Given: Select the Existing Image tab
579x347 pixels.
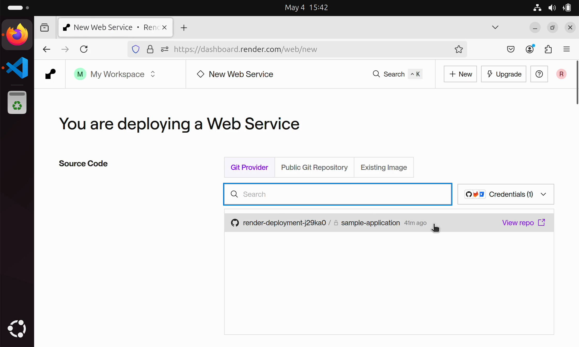Looking at the screenshot, I should click(384, 167).
